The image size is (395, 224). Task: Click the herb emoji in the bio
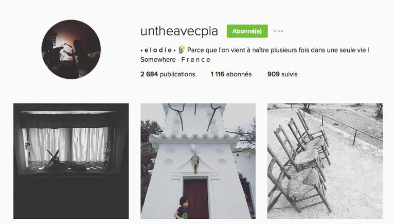pos(182,50)
